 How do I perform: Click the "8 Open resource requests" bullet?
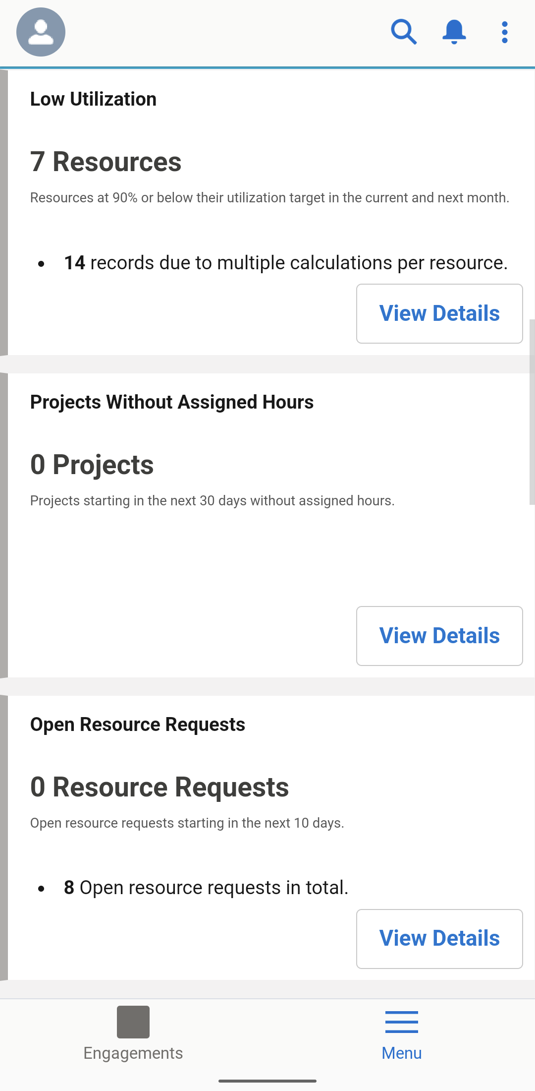pos(206,888)
